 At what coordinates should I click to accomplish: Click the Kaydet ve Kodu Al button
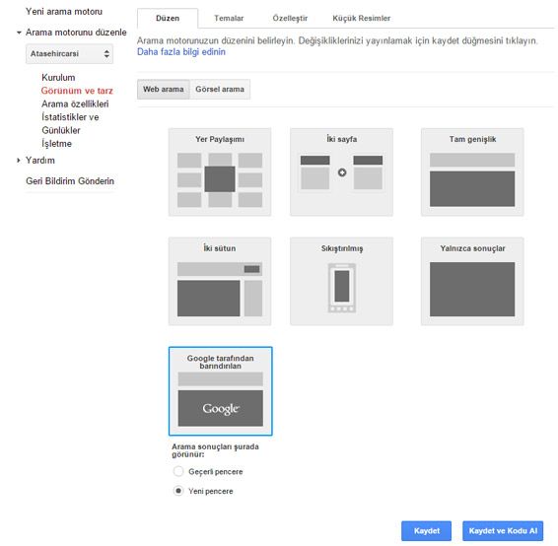pyautogui.click(x=503, y=531)
